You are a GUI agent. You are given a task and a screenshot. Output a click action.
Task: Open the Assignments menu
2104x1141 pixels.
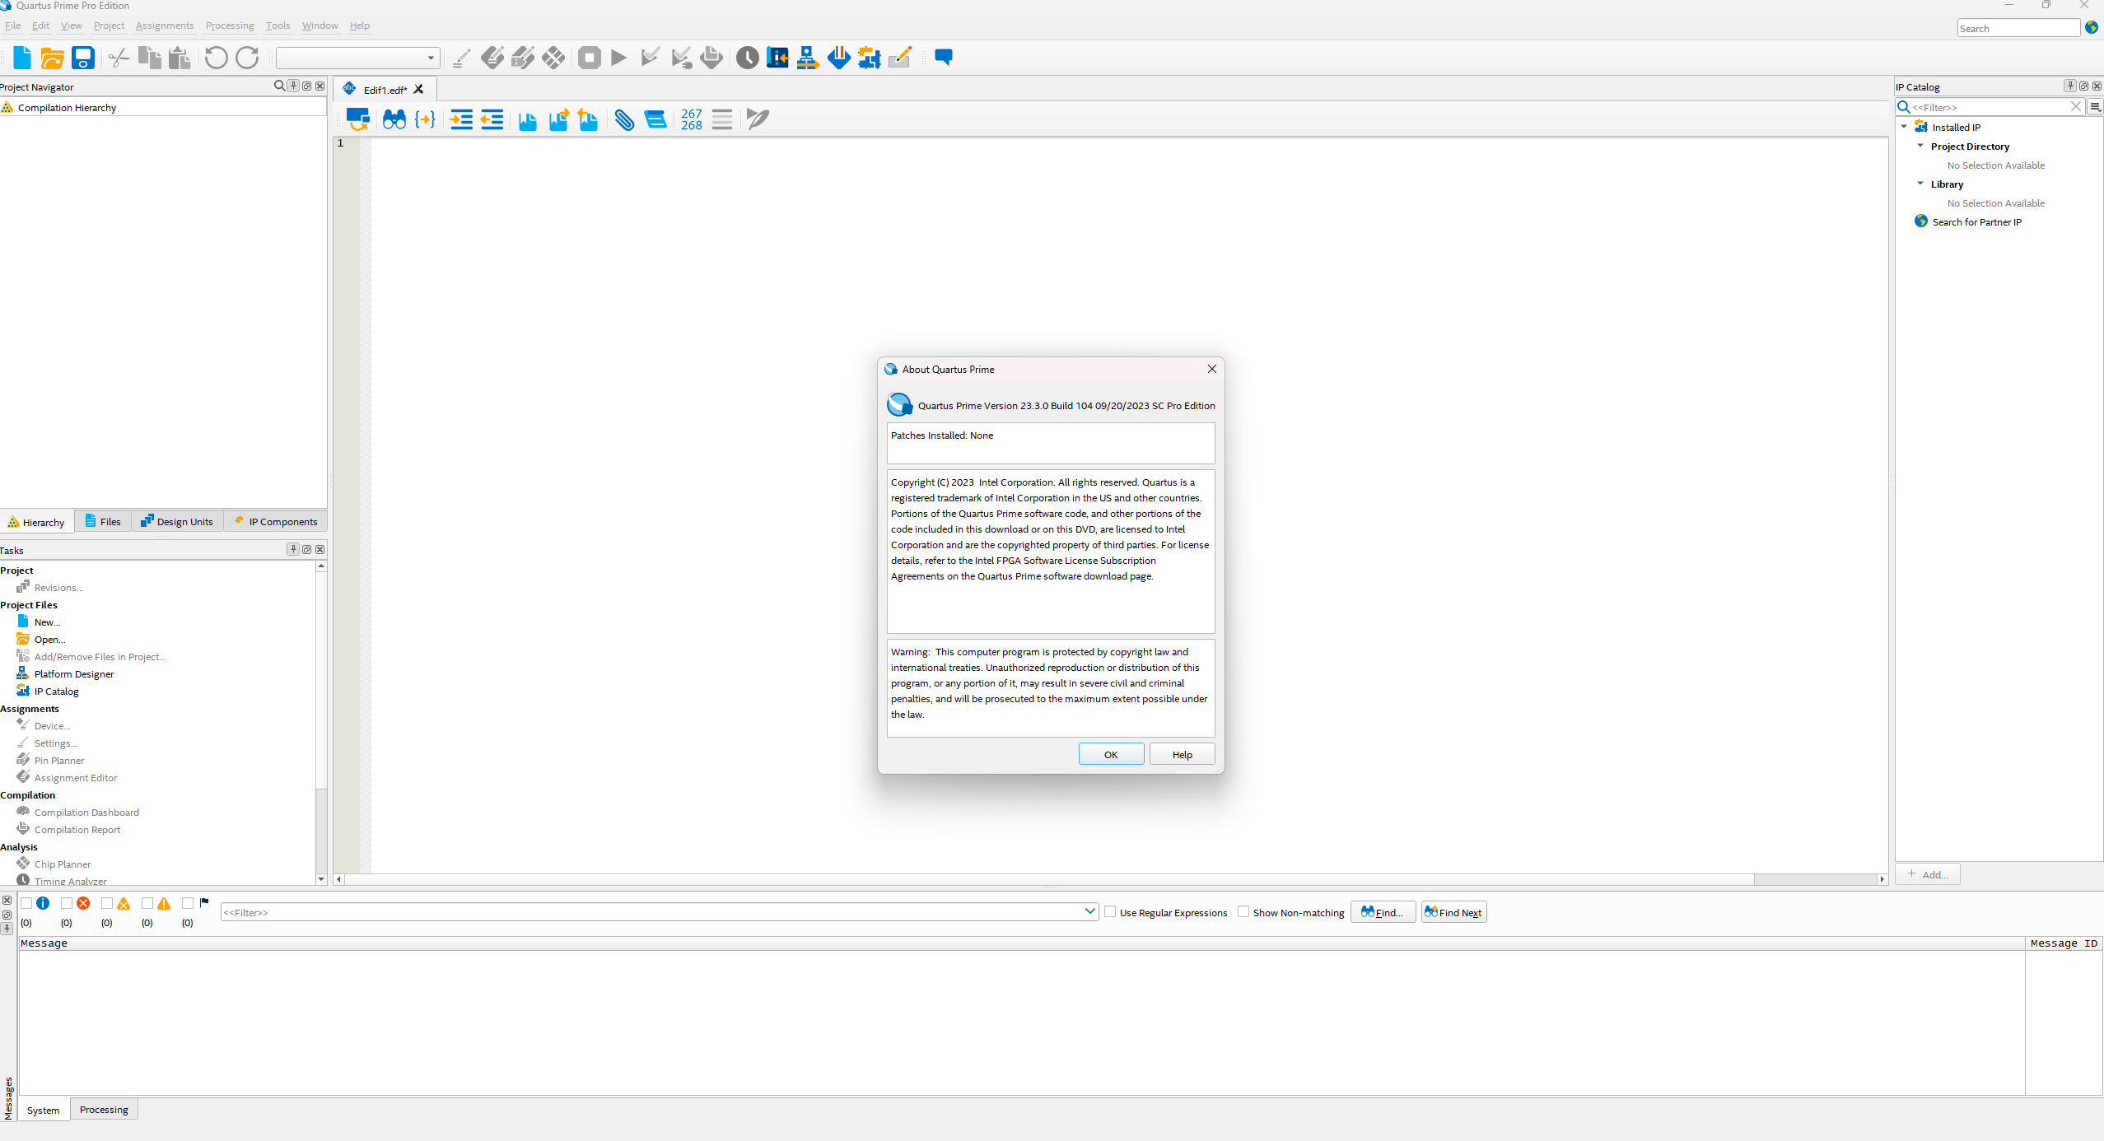(165, 26)
